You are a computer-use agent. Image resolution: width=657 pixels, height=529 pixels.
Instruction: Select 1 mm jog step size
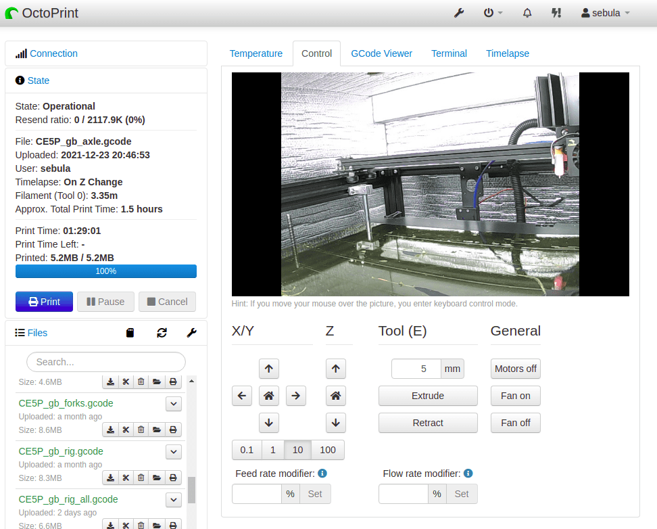coord(272,450)
